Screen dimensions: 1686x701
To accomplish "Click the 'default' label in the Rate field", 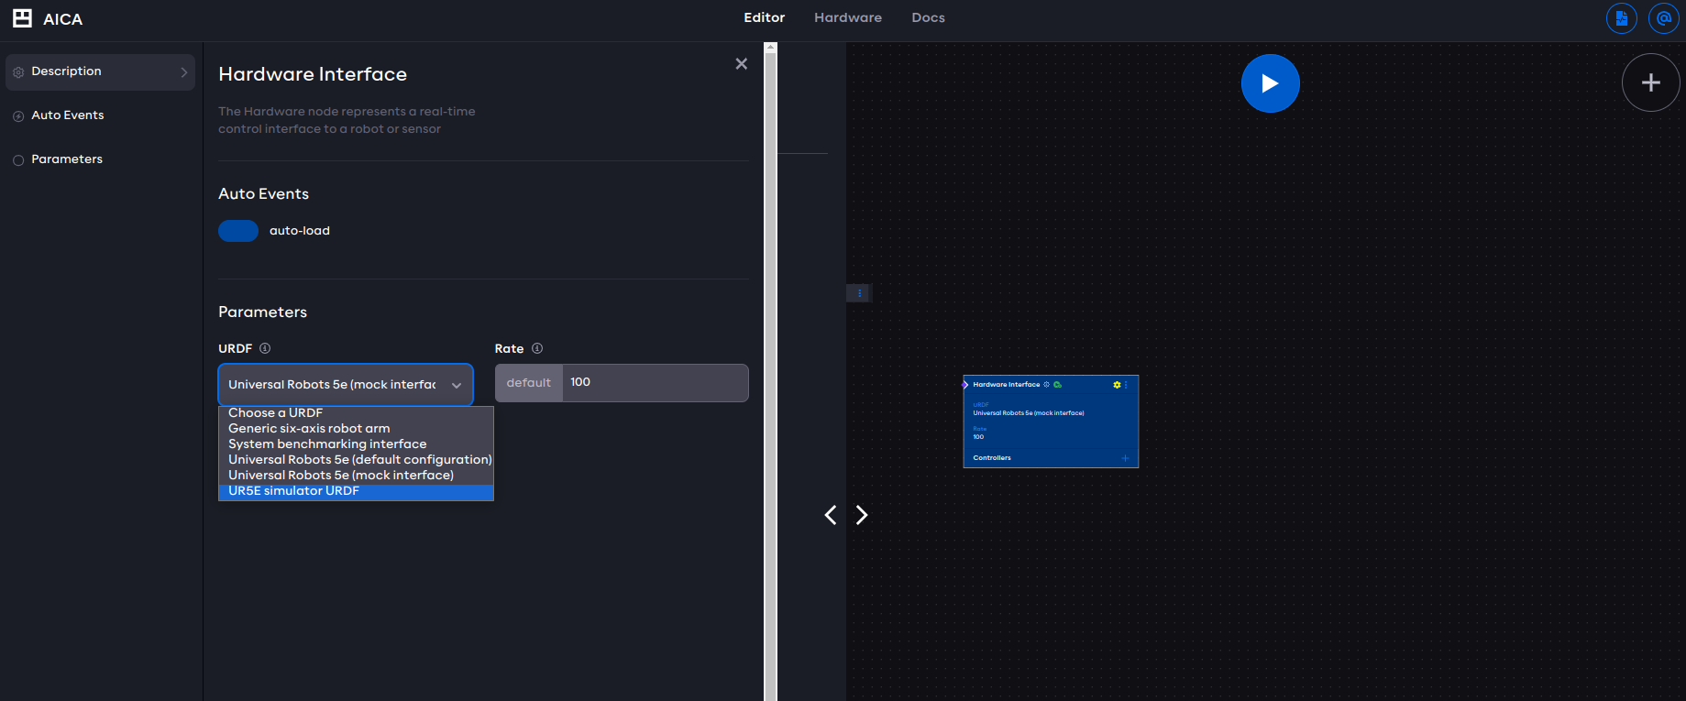I will 529,383.
